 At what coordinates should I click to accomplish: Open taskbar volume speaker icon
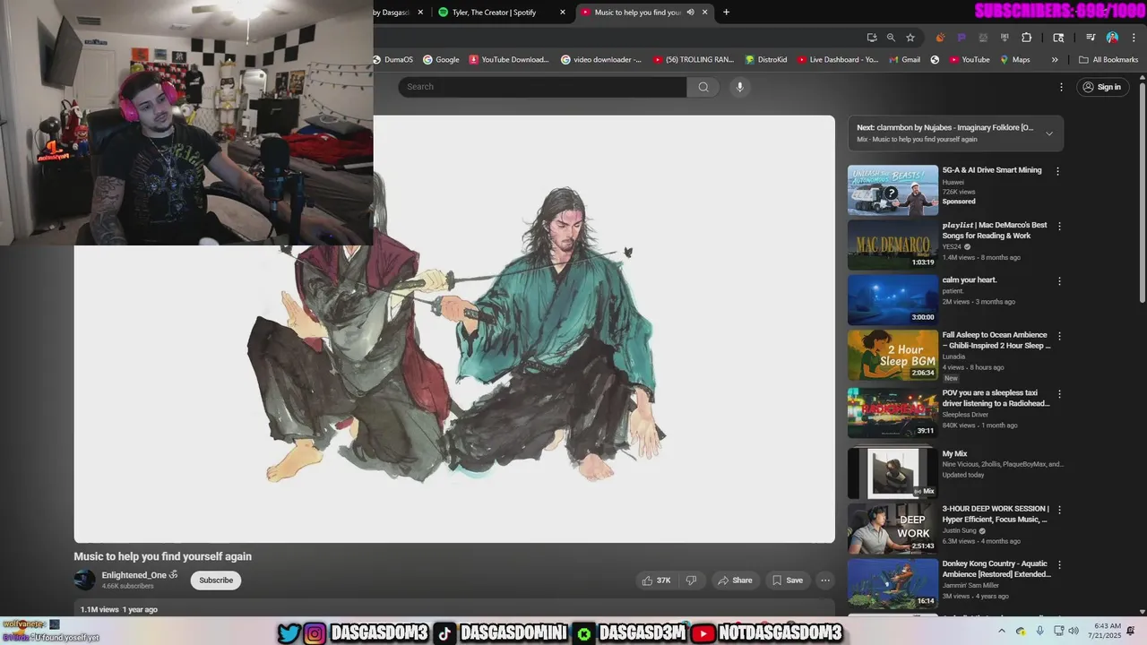(x=1074, y=631)
